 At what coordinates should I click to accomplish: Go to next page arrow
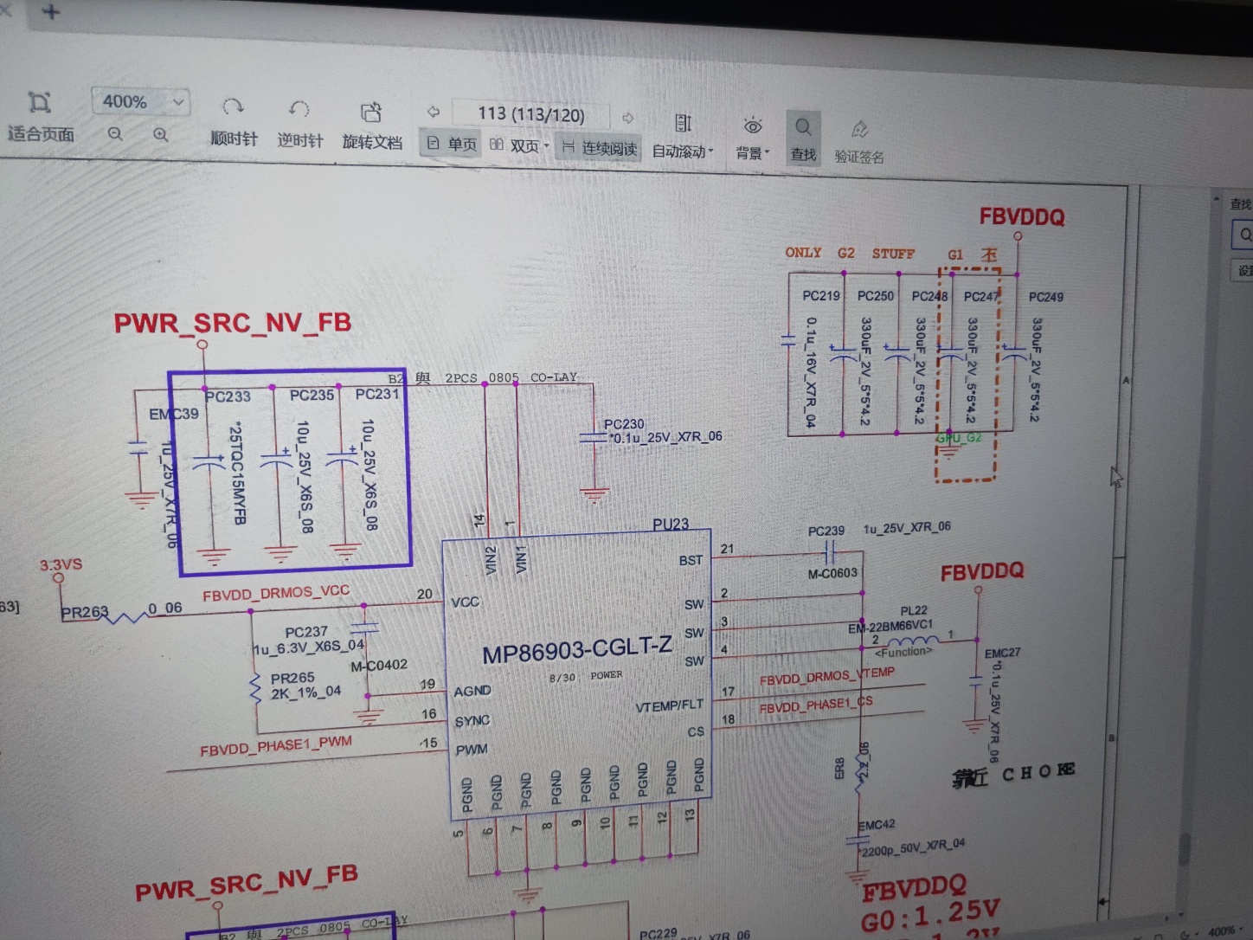628,117
